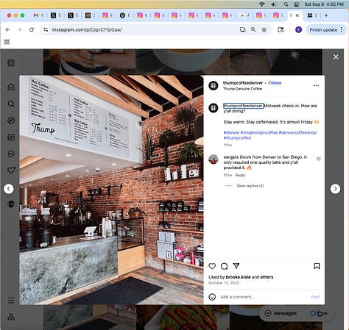The image size is (349, 330).
Task: View others who liked the post
Action: click(x=267, y=277)
